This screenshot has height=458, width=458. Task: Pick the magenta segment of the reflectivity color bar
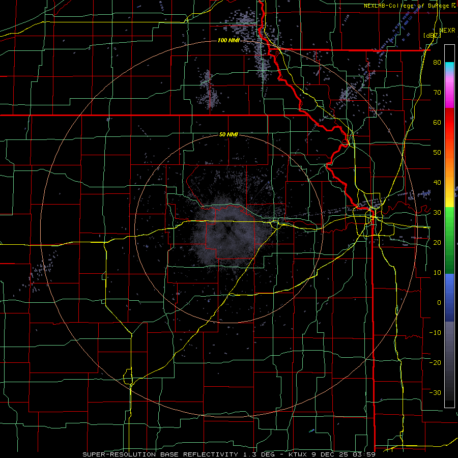tap(449, 96)
